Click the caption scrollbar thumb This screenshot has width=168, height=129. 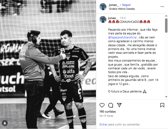pyautogui.click(x=166, y=26)
